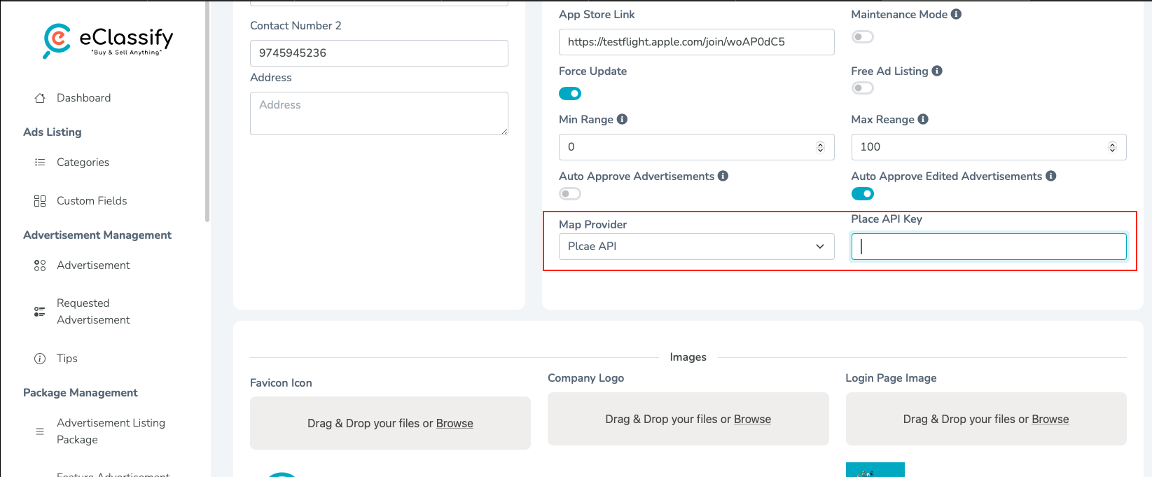Open the Map Provider dropdown
1152x477 pixels.
(697, 247)
